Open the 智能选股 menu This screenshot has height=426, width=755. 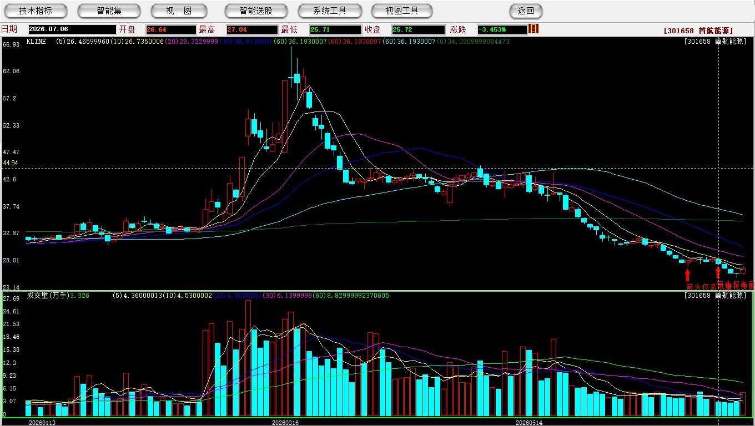pos(256,11)
